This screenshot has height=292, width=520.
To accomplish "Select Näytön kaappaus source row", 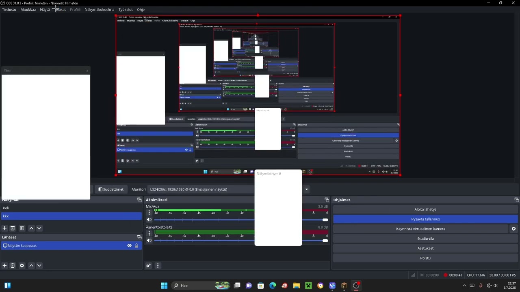I will tap(71, 246).
